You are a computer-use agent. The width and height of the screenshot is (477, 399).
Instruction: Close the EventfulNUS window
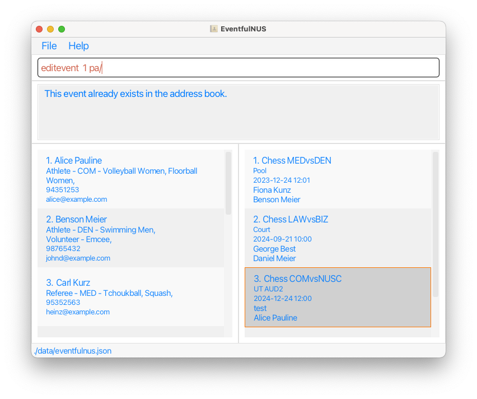[39, 29]
